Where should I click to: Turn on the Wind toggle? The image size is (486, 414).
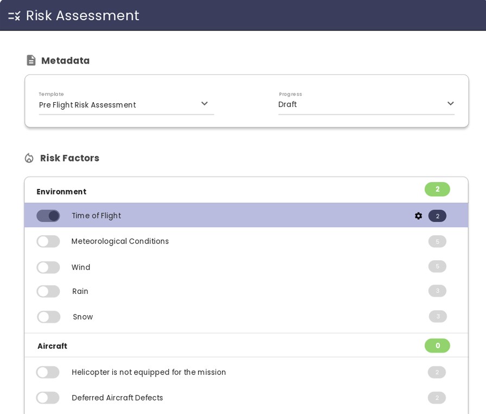coord(48,267)
